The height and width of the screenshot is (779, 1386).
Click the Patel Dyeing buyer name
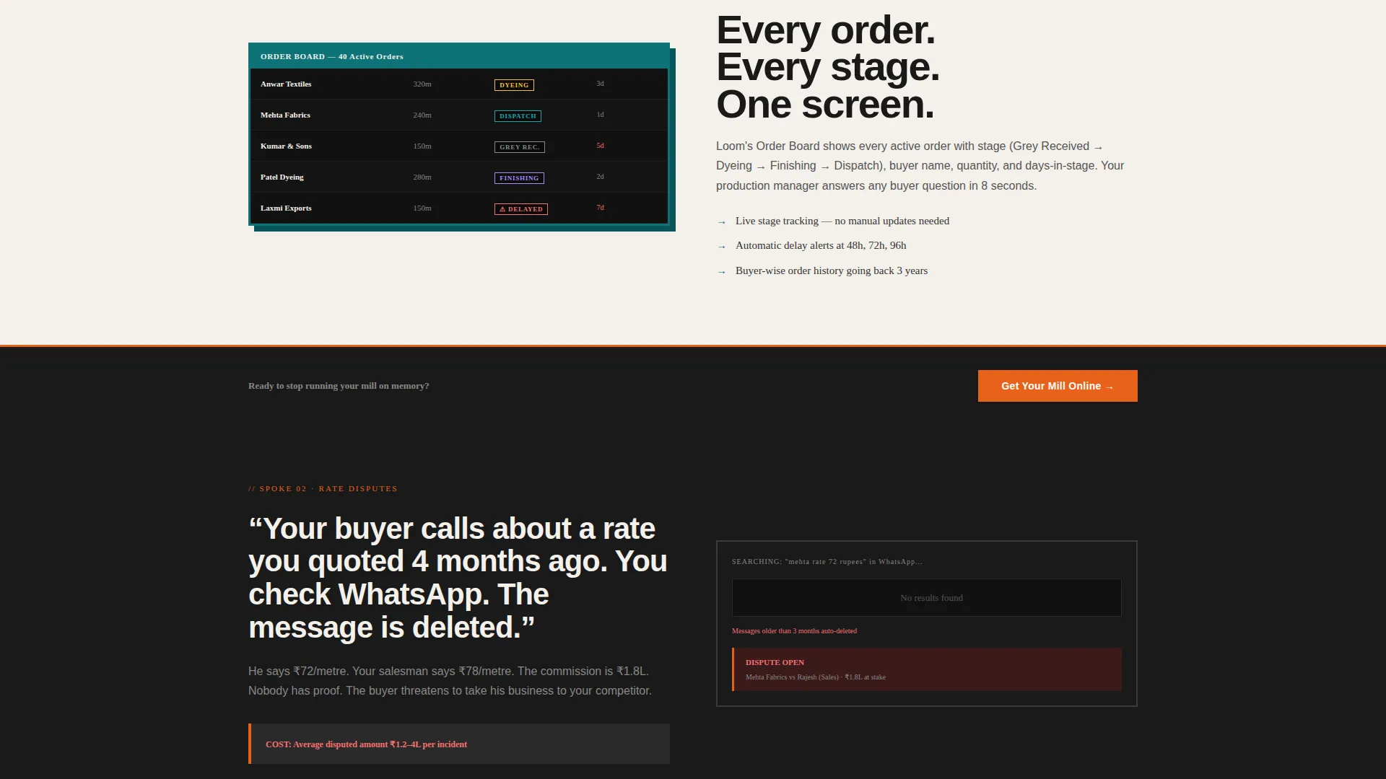[282, 177]
